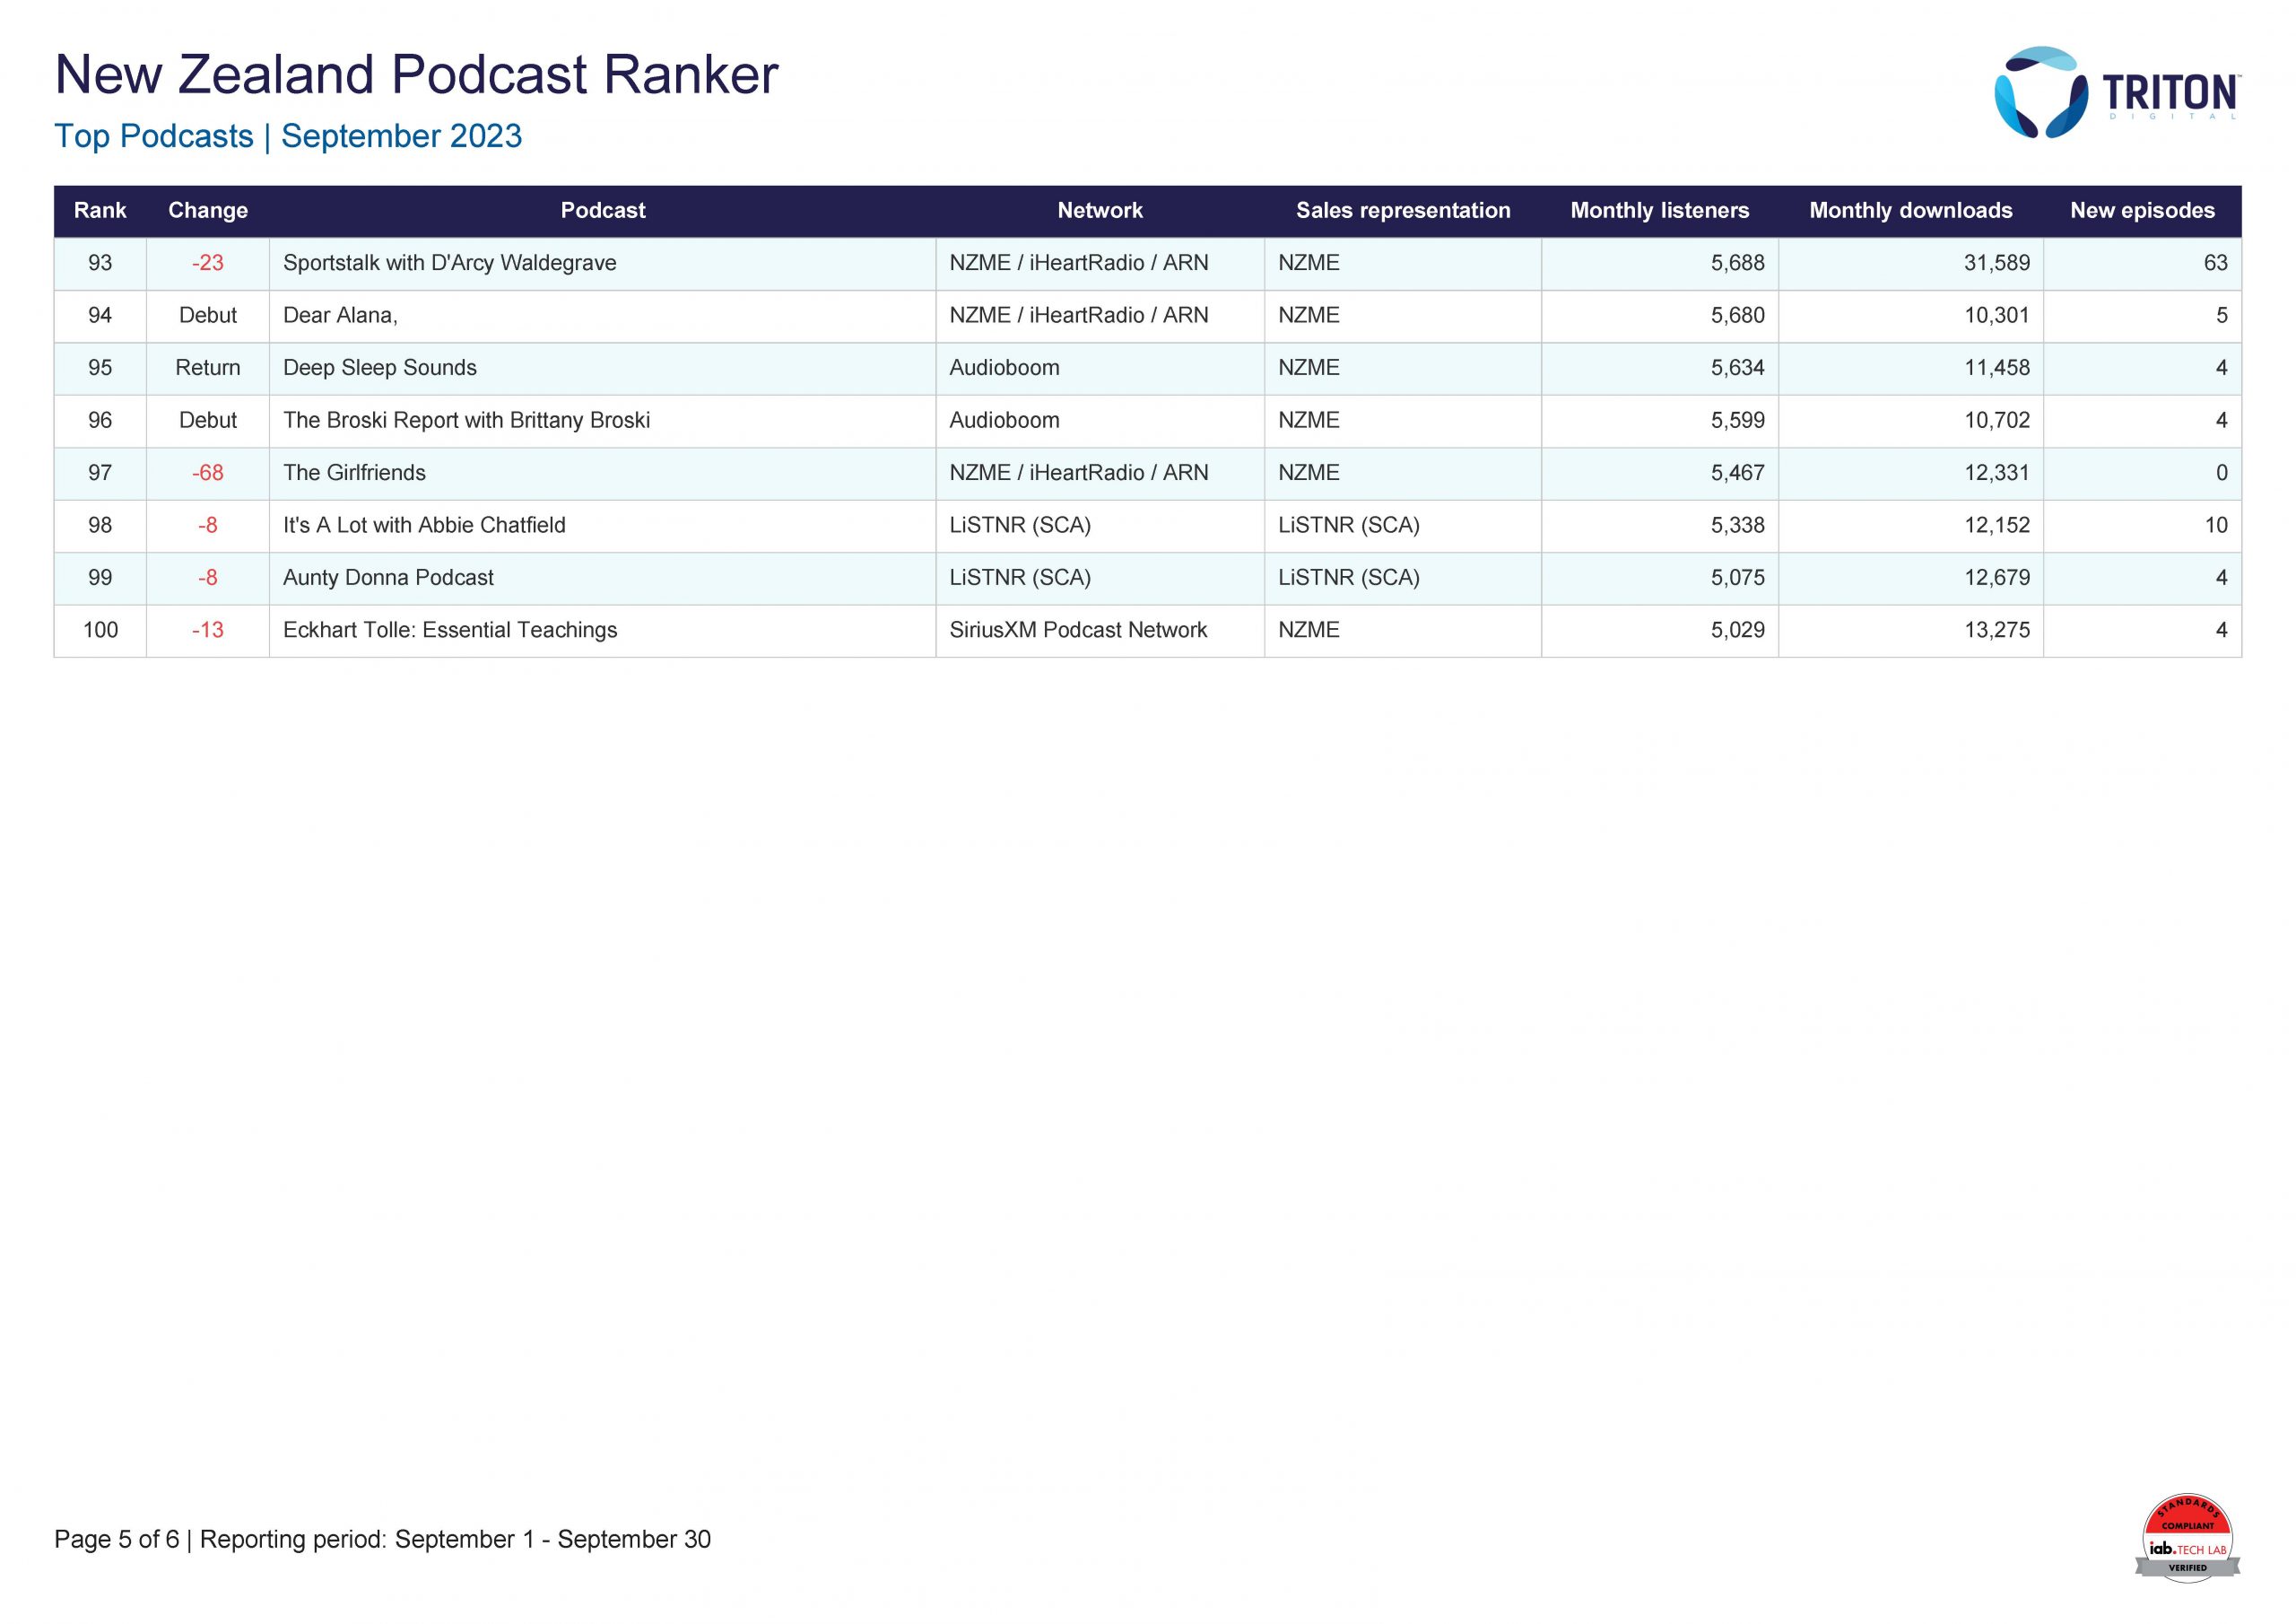Click Eckhart Tolle: Essential Teachings name
Screen dimensions: 2296x1624
(450, 629)
